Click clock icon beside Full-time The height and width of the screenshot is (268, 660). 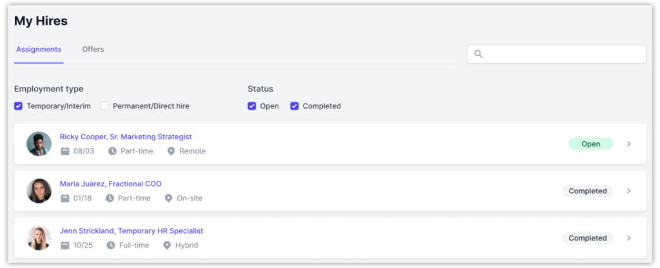tap(111, 245)
